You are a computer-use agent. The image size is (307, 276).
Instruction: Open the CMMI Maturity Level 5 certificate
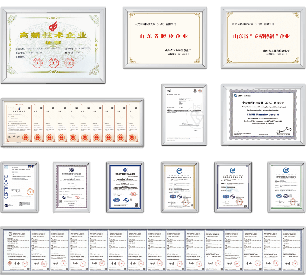263,114
